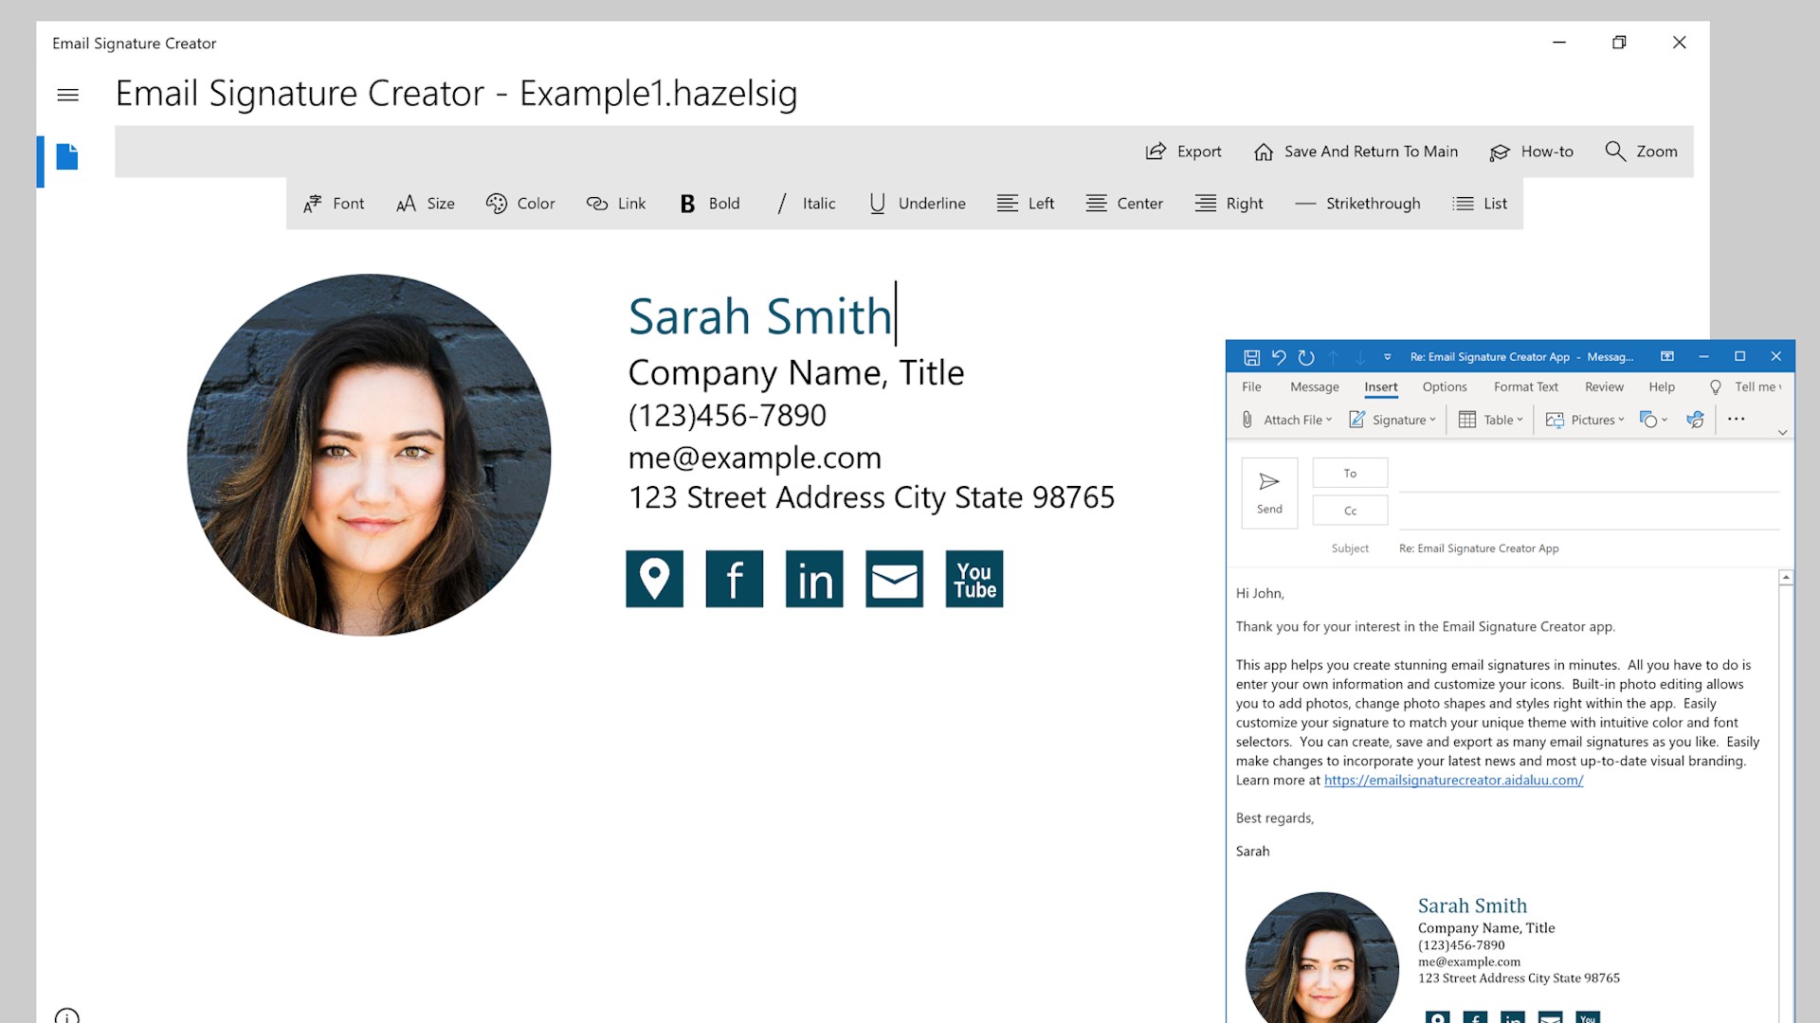Click the Export toolbar button
This screenshot has width=1820, height=1023.
(1183, 152)
